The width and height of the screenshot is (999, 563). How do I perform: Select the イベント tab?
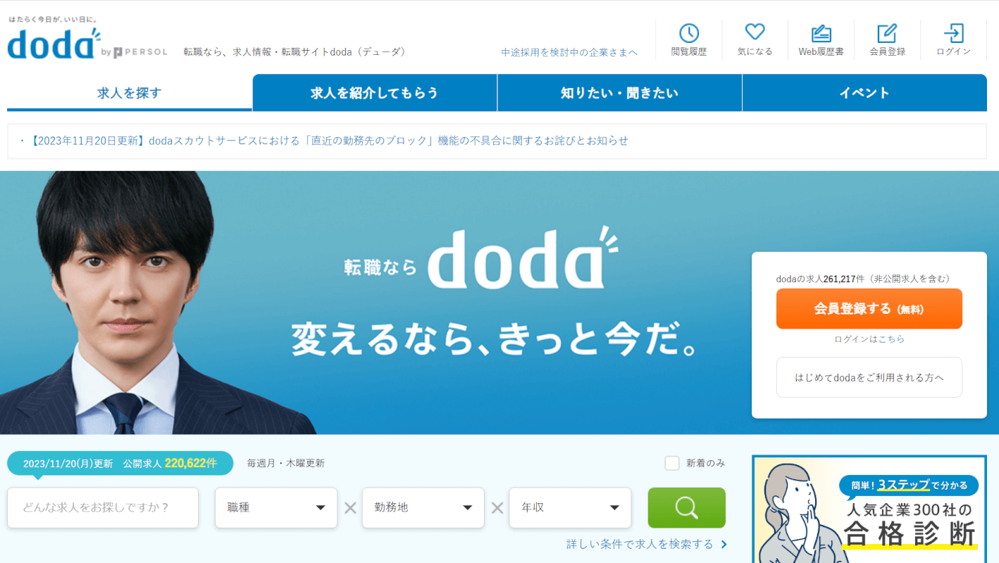[x=864, y=93]
